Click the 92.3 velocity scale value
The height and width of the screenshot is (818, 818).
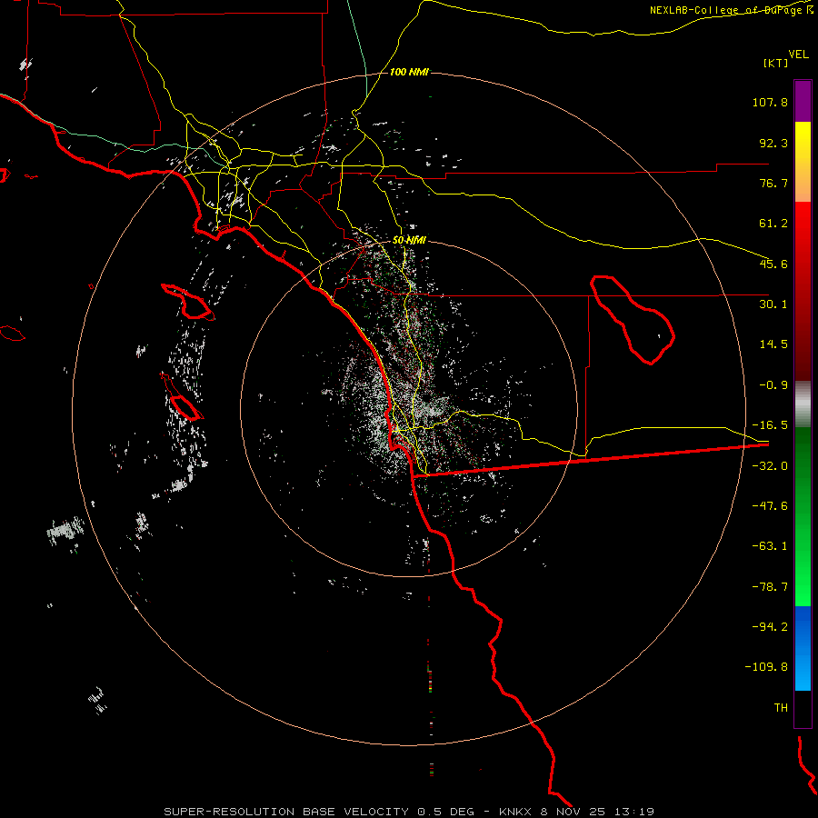(x=773, y=143)
